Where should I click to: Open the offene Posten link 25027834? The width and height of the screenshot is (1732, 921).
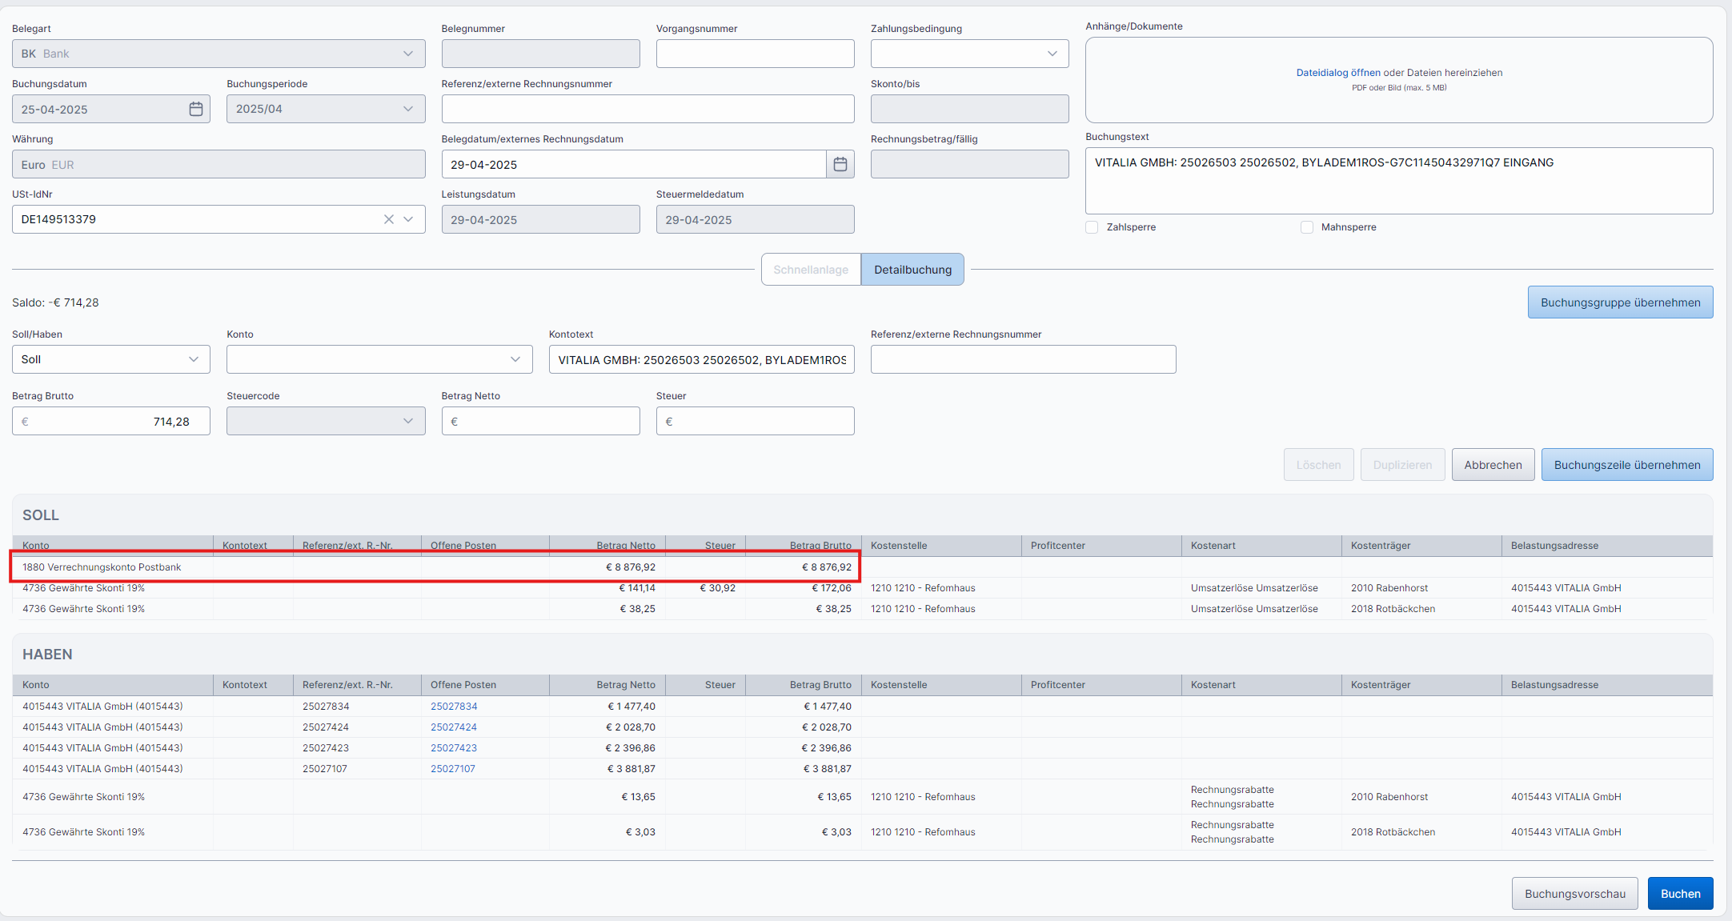454,707
